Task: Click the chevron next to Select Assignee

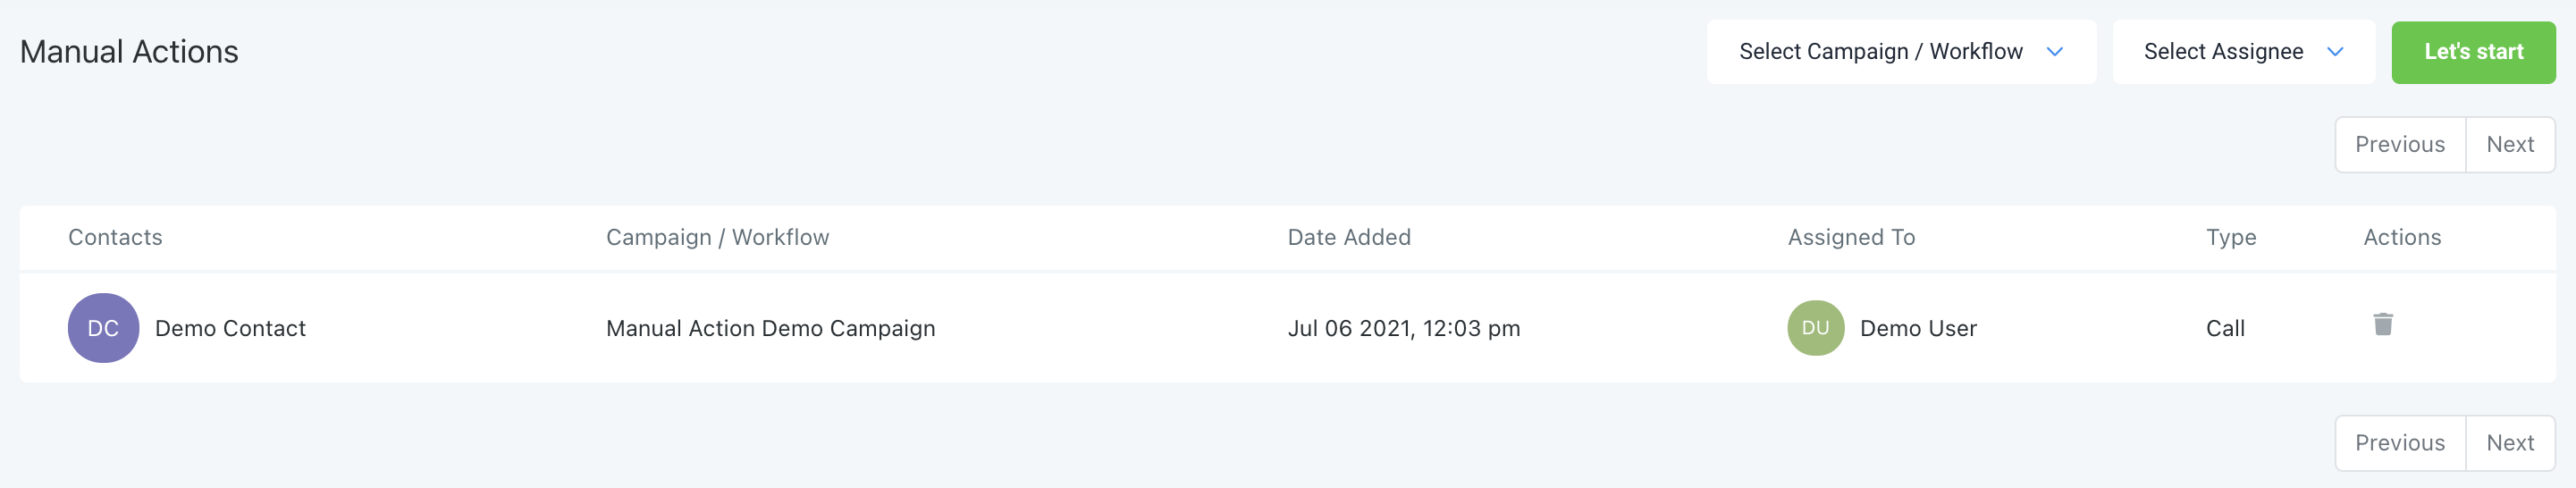Action: pyautogui.click(x=2335, y=52)
